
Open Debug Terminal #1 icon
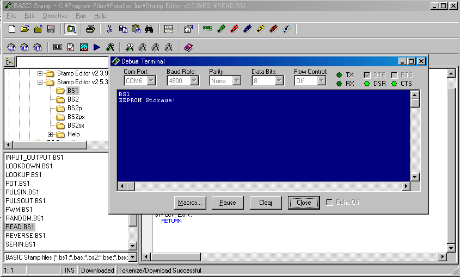(x=130, y=47)
